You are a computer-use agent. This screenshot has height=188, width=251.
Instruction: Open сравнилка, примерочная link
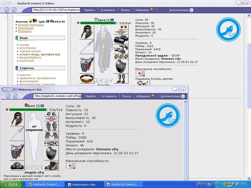38,78
